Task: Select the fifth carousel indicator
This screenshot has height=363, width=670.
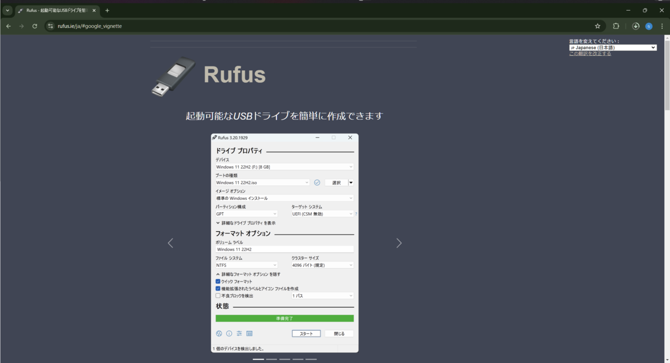Action: 311,359
